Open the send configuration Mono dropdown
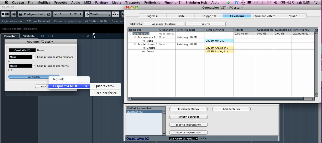 point(34,57)
